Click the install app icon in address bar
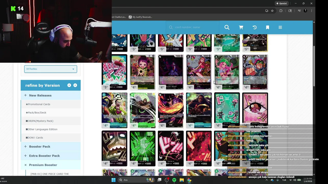The image size is (328, 184). coord(267,11)
